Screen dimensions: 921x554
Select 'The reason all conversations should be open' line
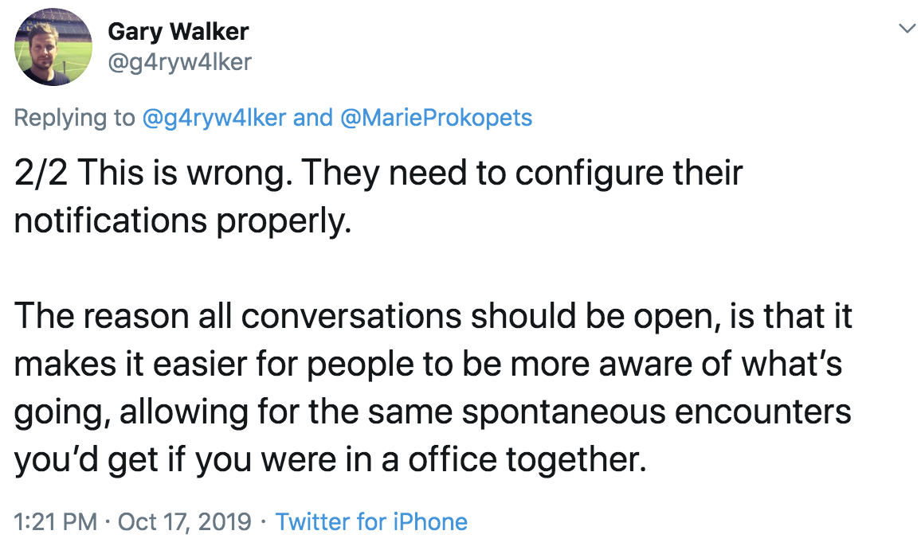(367, 317)
